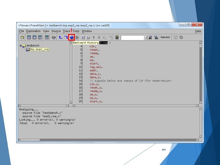This screenshot has width=220, height=165.
Task: Click the toolbar window icon marked G
Action: click(x=40, y=38)
